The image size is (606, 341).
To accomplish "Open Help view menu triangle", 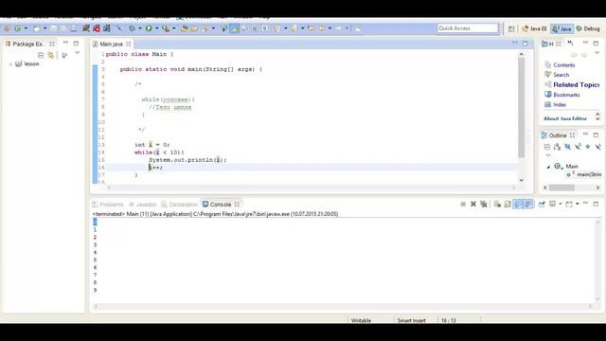I will click(x=597, y=53).
